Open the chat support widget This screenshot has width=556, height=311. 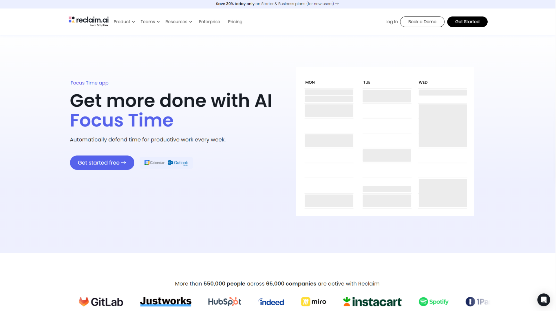[x=544, y=300]
